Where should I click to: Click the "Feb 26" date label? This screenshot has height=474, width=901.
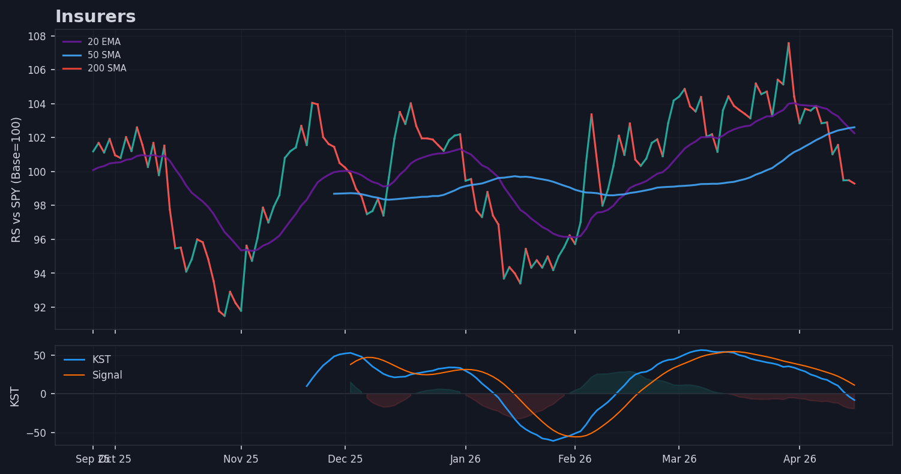(x=575, y=460)
